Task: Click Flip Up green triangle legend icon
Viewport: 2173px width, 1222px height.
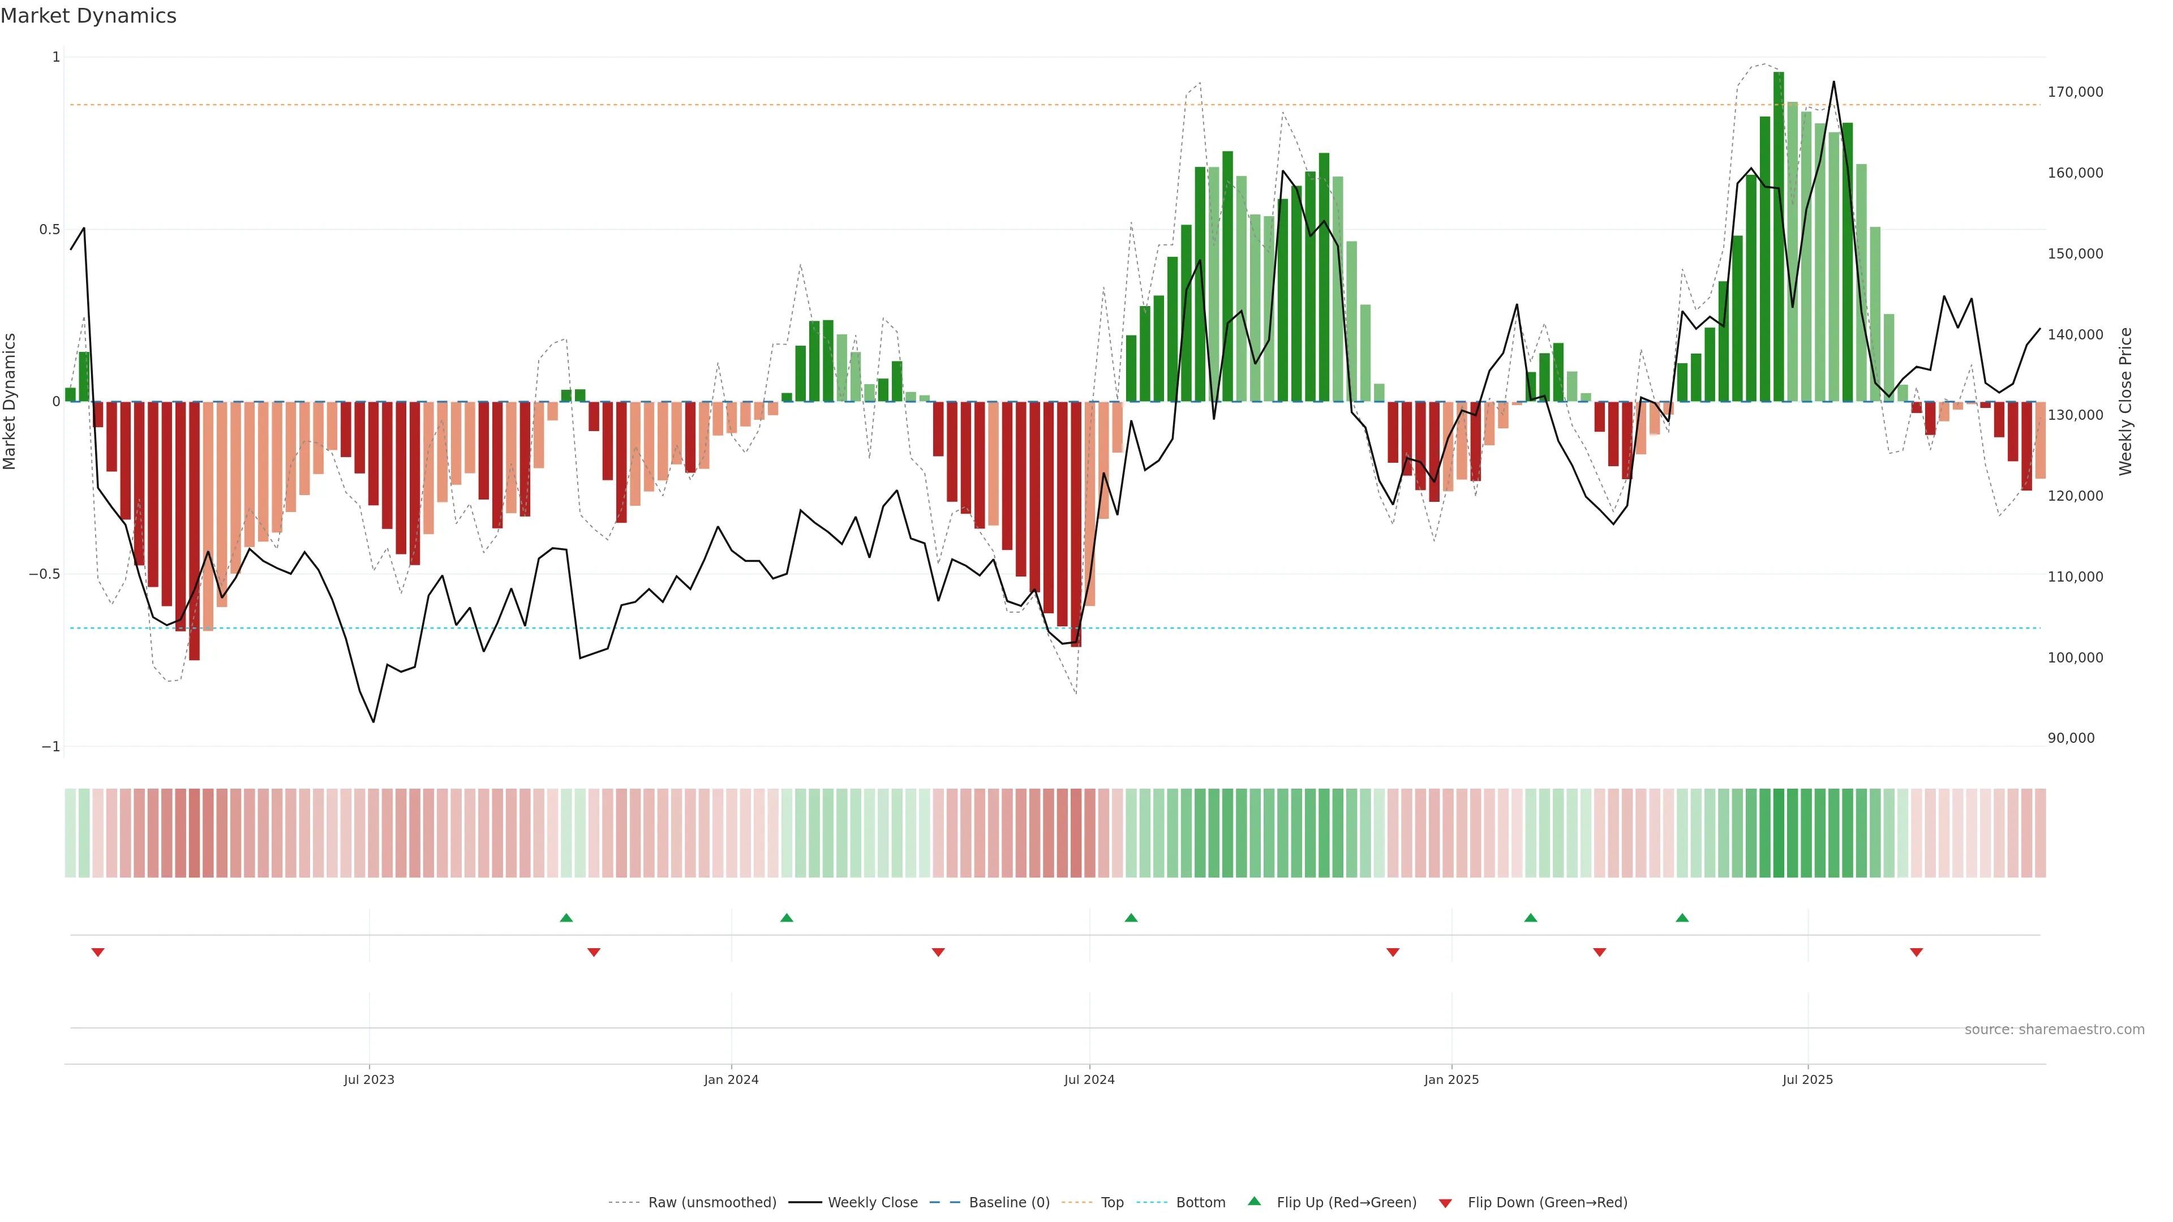Action: 1255,1202
